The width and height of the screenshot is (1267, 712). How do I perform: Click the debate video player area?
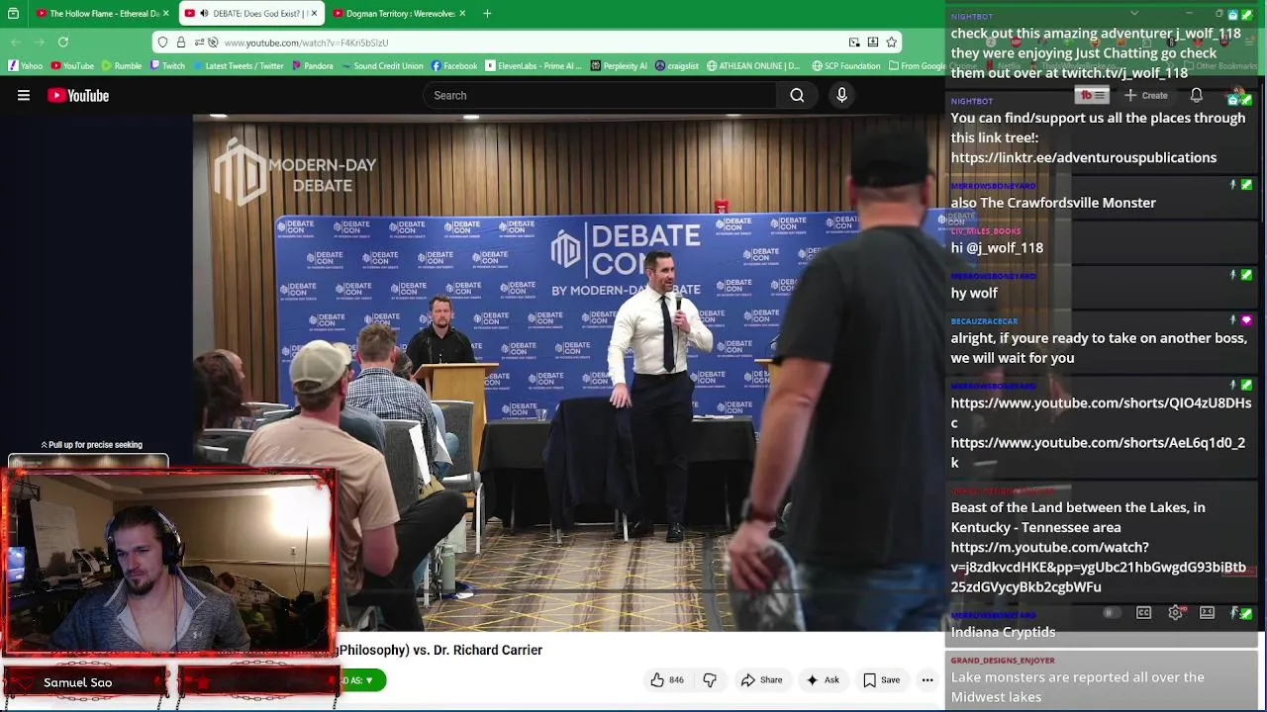coord(569,373)
